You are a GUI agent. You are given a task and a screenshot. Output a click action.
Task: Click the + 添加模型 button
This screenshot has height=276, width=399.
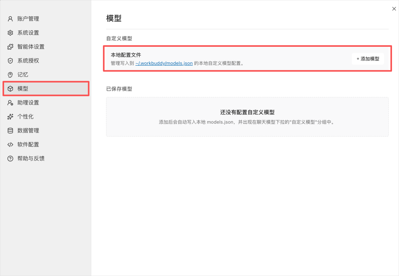(368, 59)
